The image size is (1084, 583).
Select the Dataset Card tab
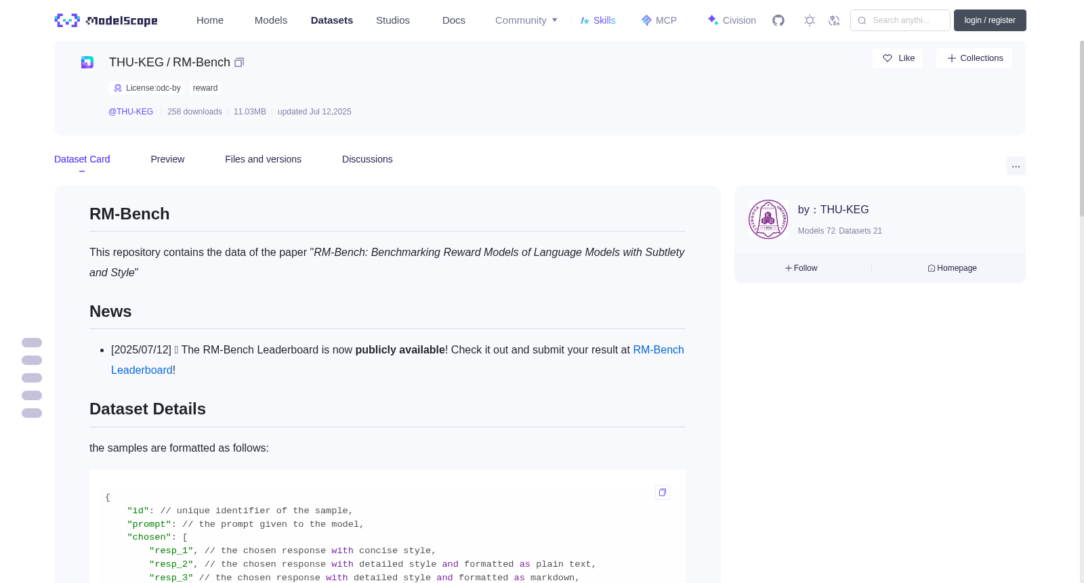pos(82,159)
